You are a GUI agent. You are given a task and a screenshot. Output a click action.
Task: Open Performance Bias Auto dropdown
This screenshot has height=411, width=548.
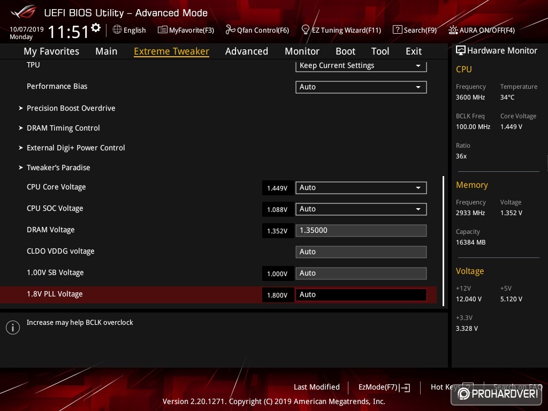[361, 87]
